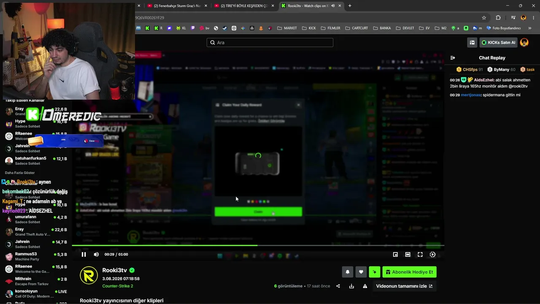This screenshot has height=304, width=540.
Task: Mute the clip volume
Action: pyautogui.click(x=96, y=254)
